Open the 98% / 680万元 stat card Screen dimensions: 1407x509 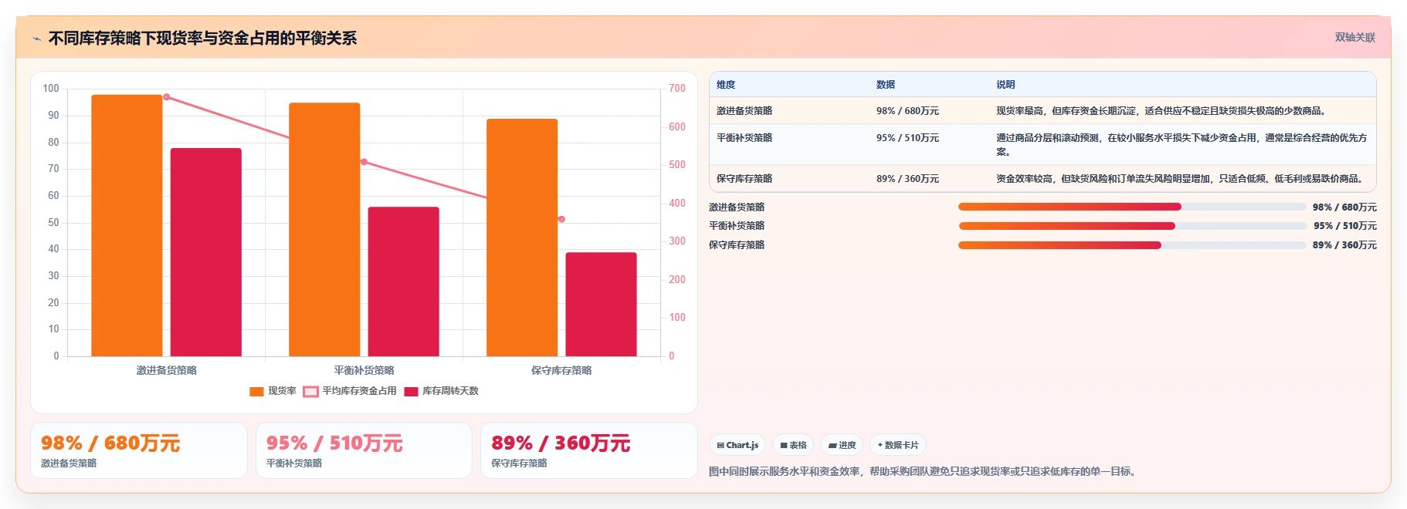pyautogui.click(x=139, y=450)
